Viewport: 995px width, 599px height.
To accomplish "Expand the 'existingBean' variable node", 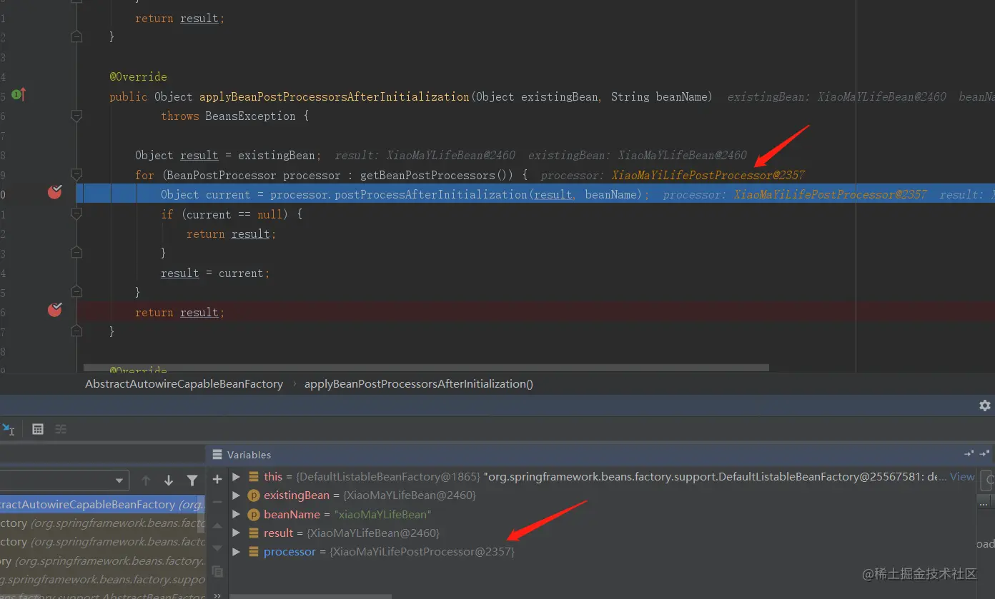I will [236, 495].
